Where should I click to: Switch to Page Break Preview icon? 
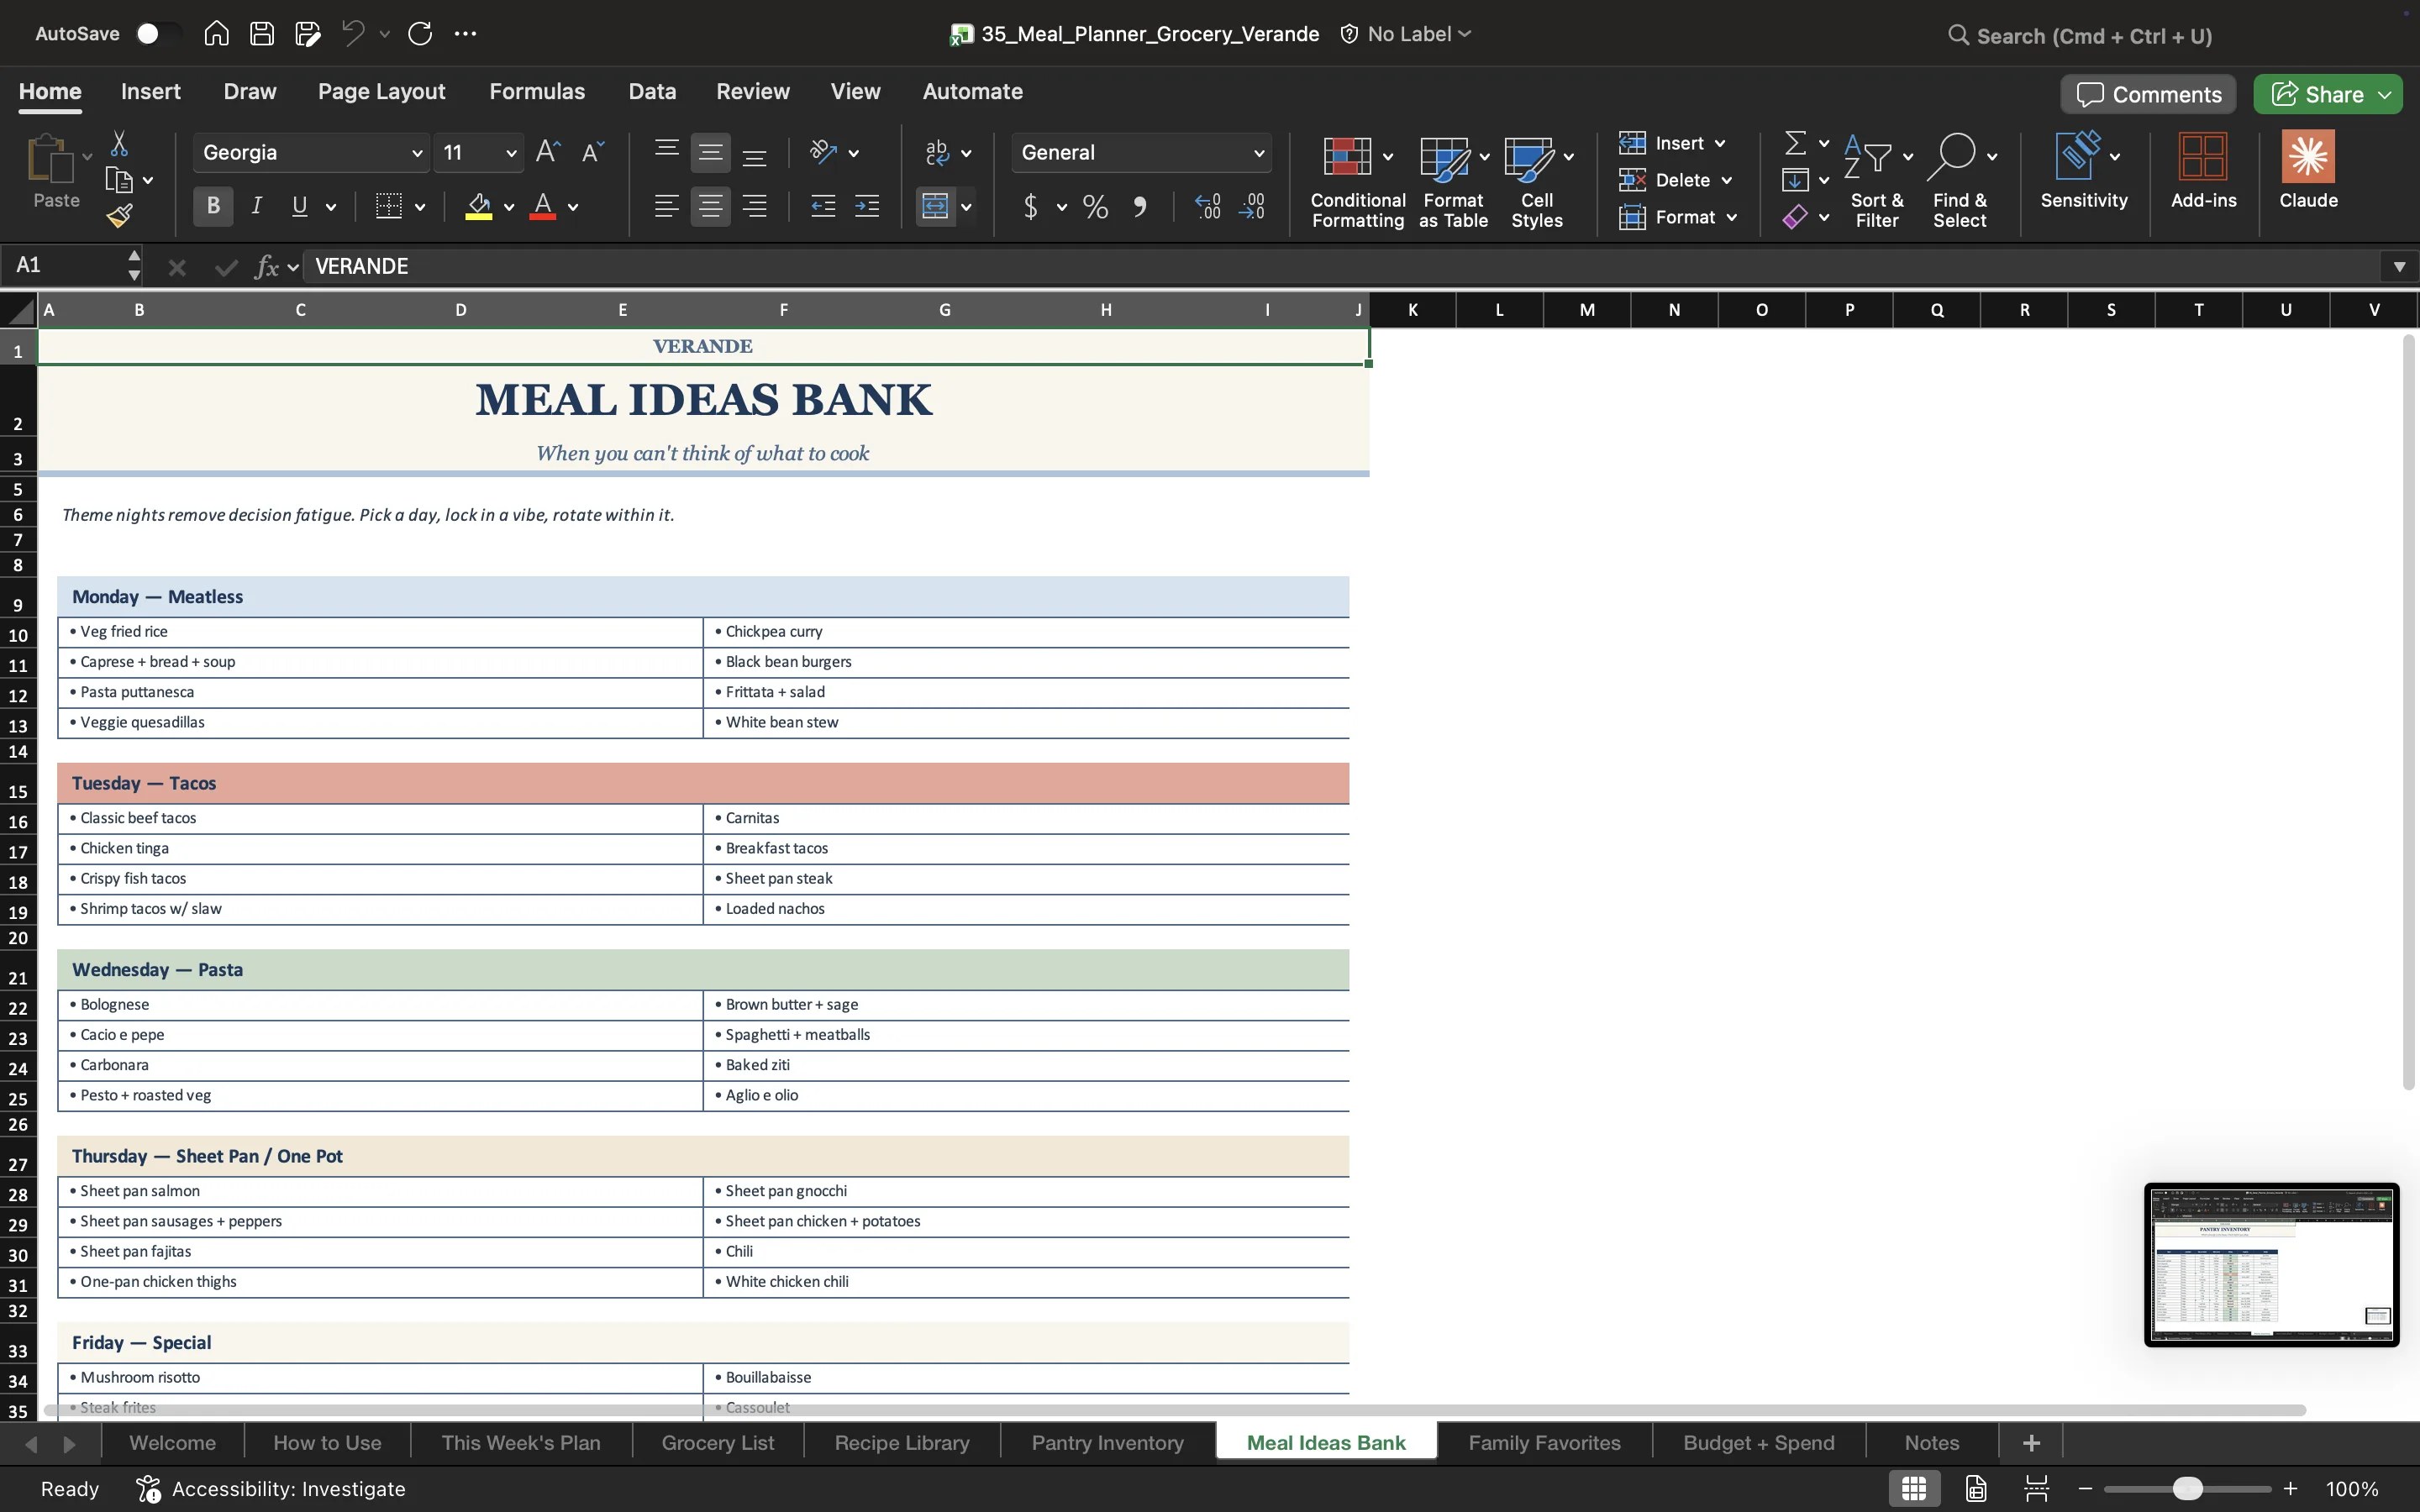coord(2036,1488)
